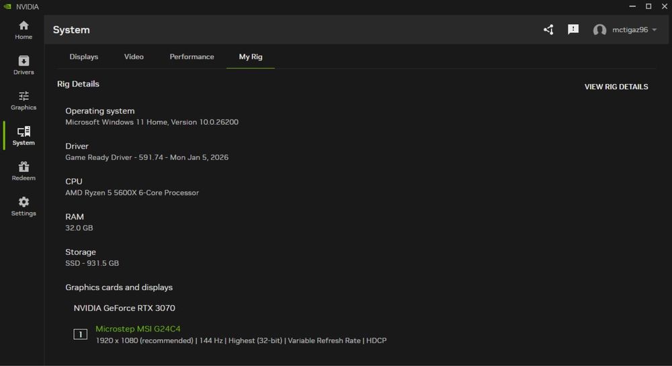Click the AMD Ryzen 5 5600X text
Viewport: 672px width, 366px height.
(x=132, y=193)
